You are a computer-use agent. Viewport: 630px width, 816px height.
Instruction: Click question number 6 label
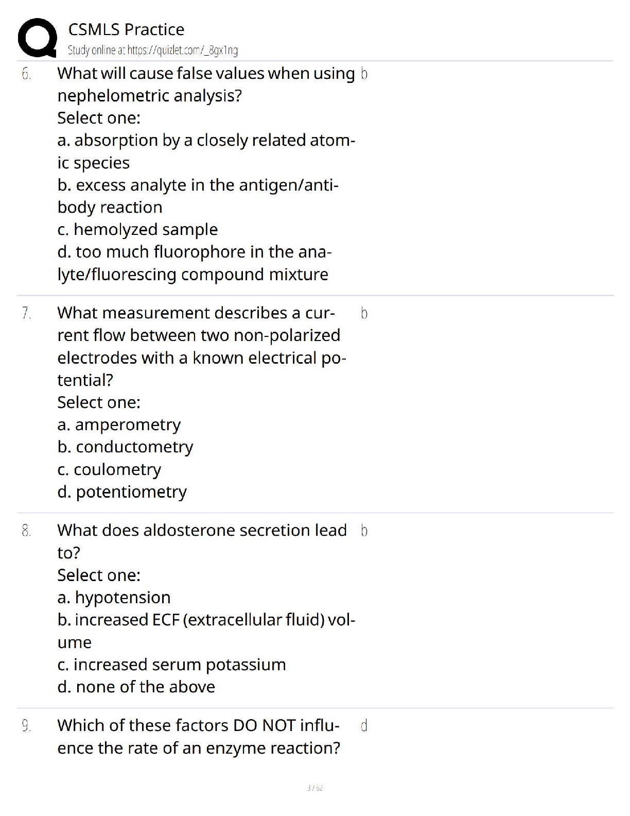[26, 74]
